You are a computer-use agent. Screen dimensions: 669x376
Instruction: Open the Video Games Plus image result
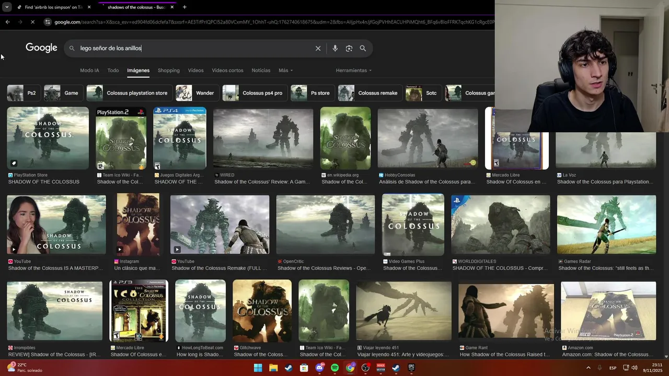pyautogui.click(x=413, y=225)
